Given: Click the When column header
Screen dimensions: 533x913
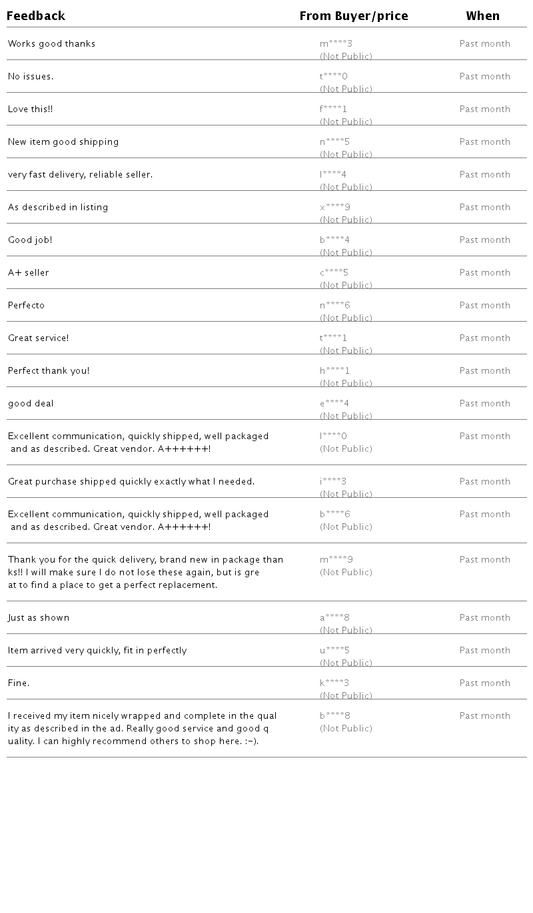Looking at the screenshot, I should 482,16.
